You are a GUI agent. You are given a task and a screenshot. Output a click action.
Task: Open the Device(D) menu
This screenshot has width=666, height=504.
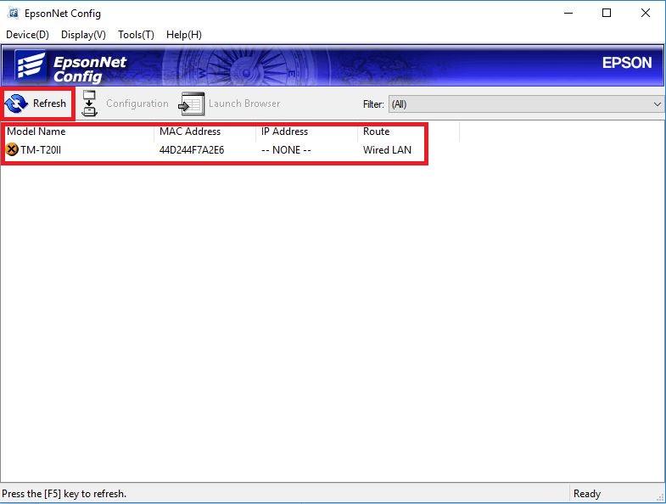tap(28, 35)
